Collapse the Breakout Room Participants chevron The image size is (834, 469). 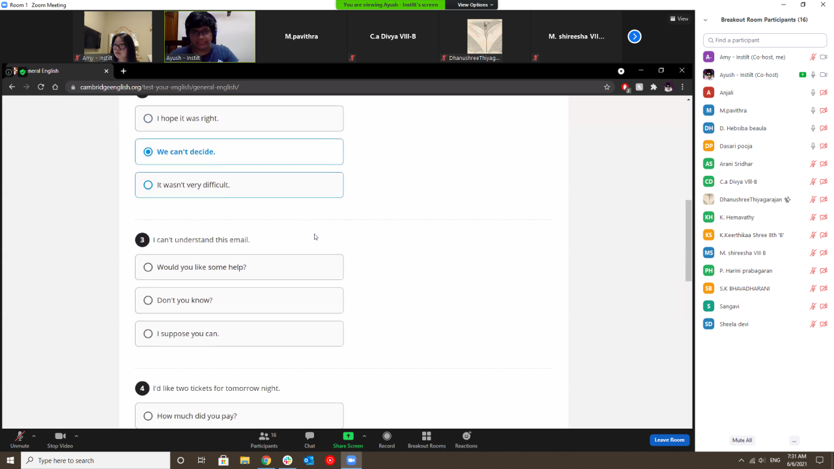[706, 20]
